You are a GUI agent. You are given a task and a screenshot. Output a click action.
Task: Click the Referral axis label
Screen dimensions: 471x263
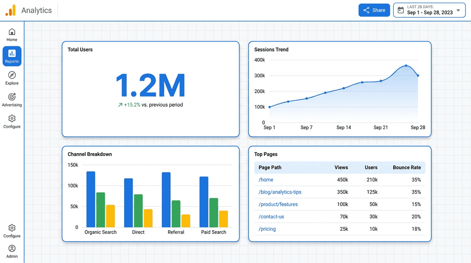tap(176, 232)
